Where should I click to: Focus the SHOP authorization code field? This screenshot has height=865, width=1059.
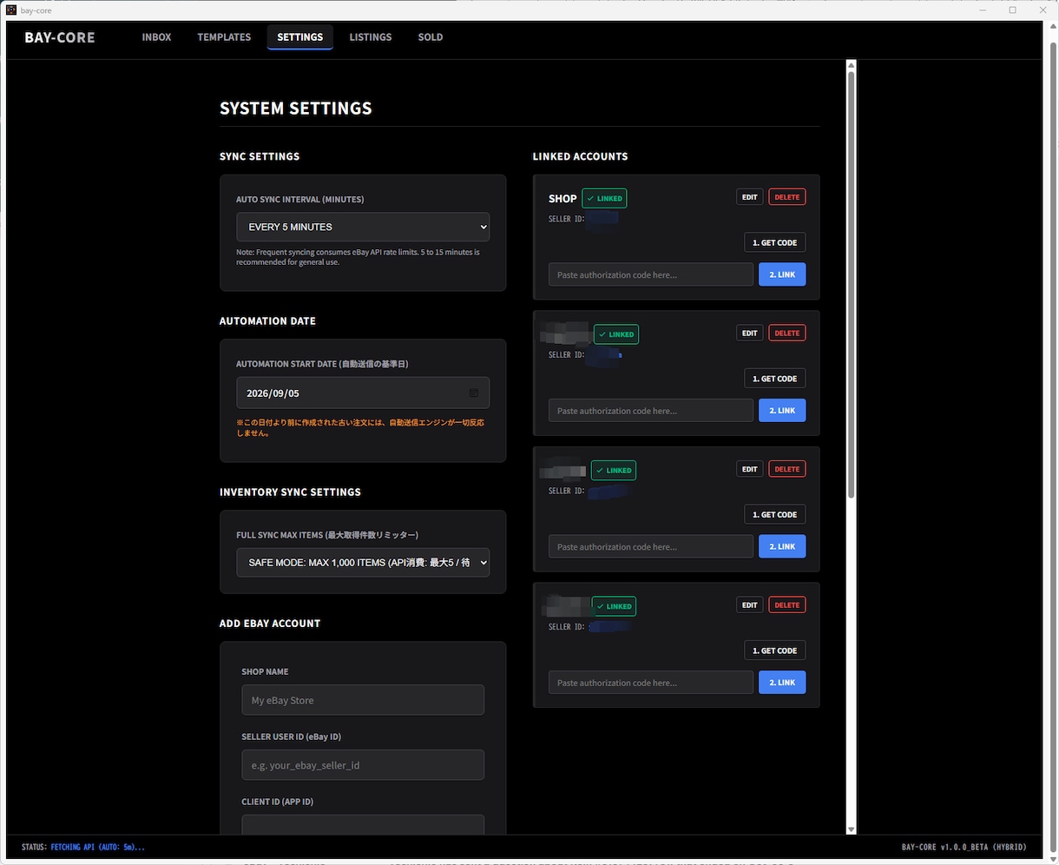[x=651, y=274]
